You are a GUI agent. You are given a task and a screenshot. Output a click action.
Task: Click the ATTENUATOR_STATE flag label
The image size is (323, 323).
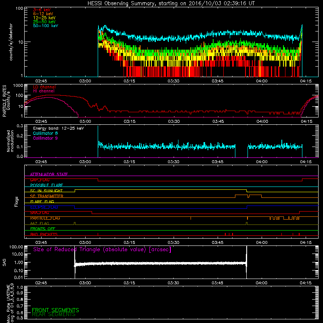coord(49,174)
